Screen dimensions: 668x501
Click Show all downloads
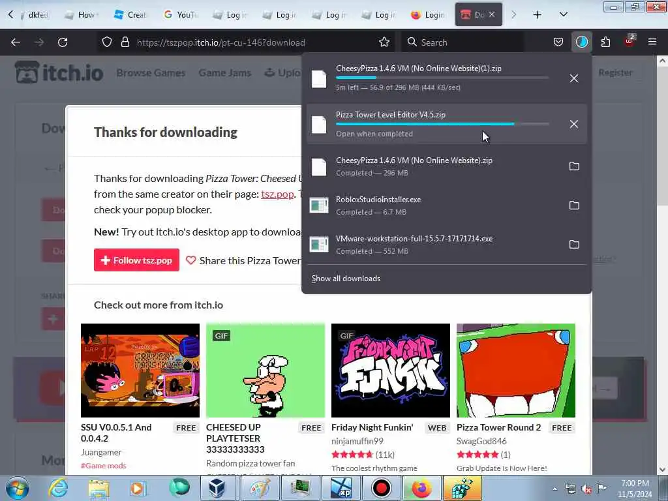pyautogui.click(x=346, y=279)
